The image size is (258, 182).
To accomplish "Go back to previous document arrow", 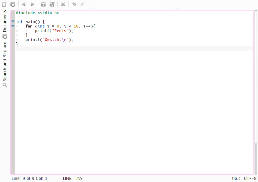I will coord(24,4).
